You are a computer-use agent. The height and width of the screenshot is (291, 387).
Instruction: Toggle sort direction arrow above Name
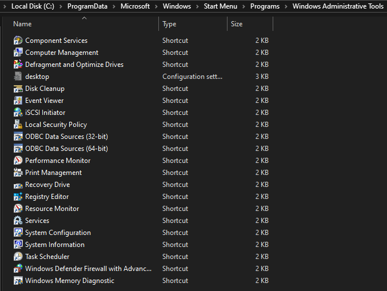click(x=85, y=18)
